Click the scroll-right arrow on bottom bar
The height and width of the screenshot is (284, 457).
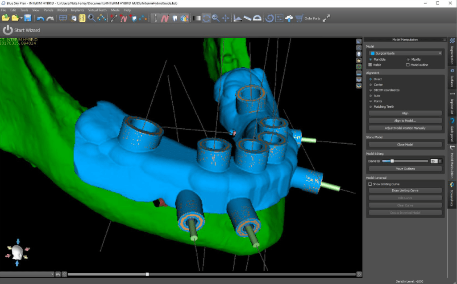pos(359,274)
